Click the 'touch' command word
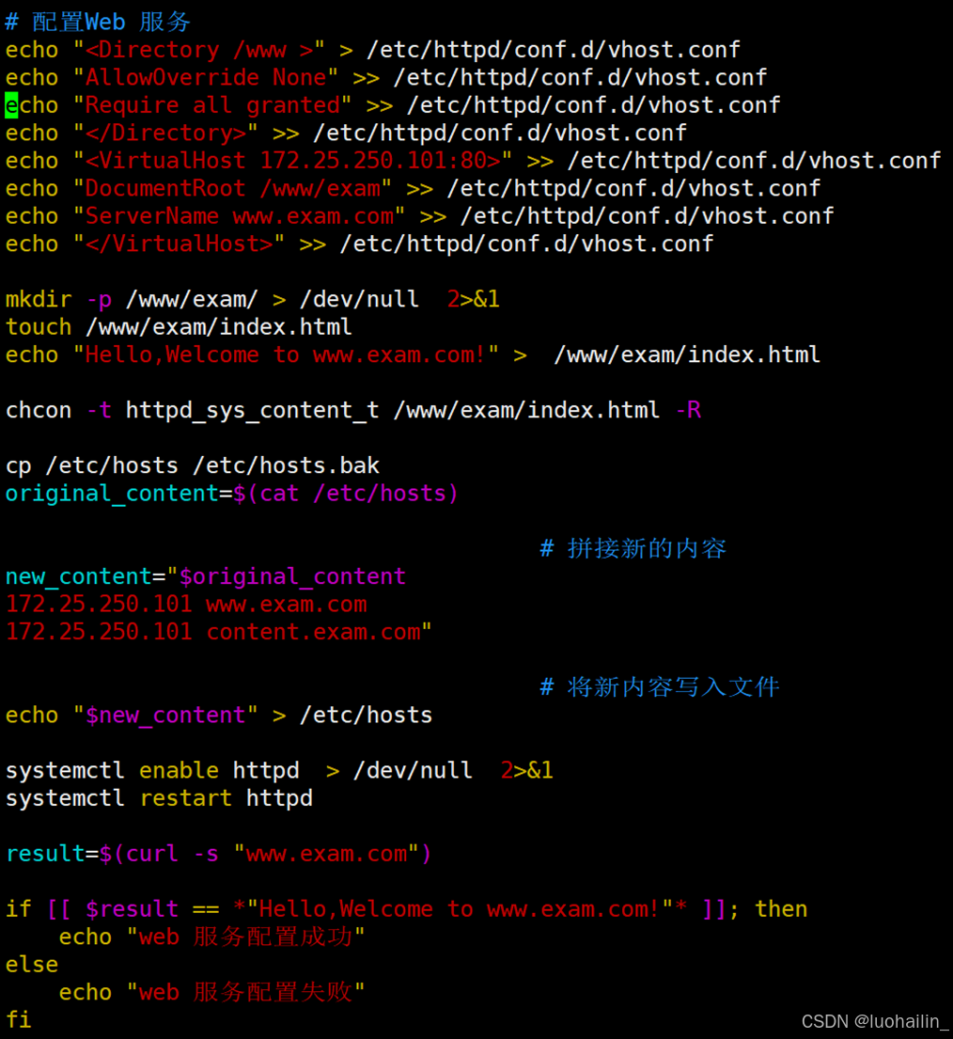Image resolution: width=953 pixels, height=1039 pixels. tap(39, 327)
